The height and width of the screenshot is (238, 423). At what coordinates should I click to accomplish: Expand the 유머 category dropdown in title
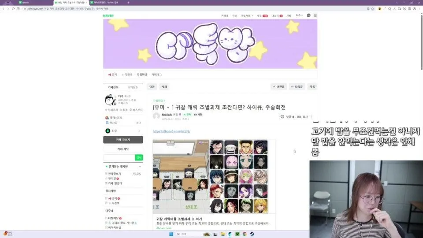pyautogui.click(x=168, y=108)
